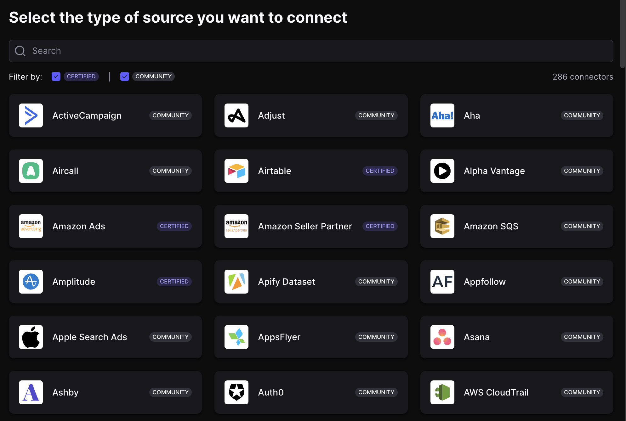
Task: Uncheck the Certified filter checkbox
Action: pos(56,76)
